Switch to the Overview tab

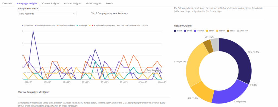tap(7, 3)
